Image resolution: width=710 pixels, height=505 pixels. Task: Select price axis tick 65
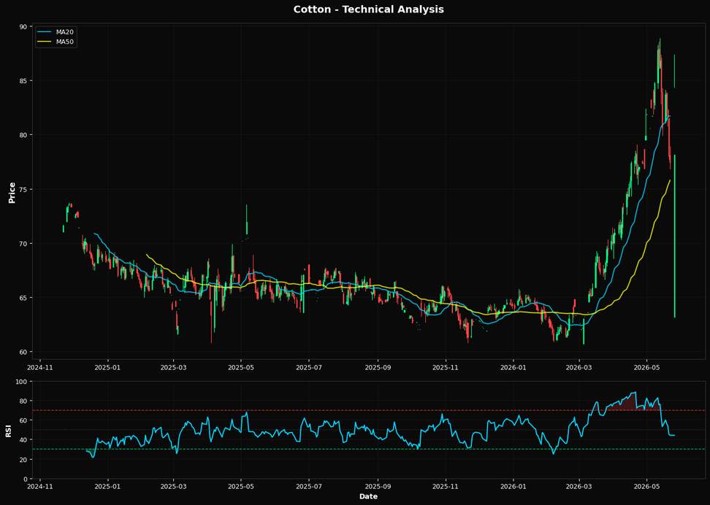click(23, 298)
